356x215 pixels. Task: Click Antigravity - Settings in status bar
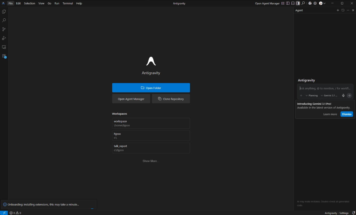(x=336, y=213)
